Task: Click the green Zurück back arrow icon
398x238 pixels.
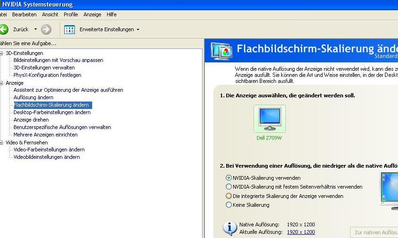Action: [x=4, y=29]
